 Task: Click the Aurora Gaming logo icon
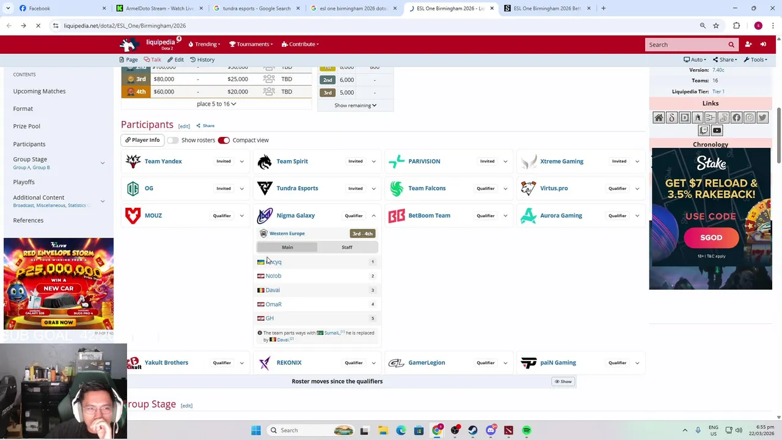point(528,215)
